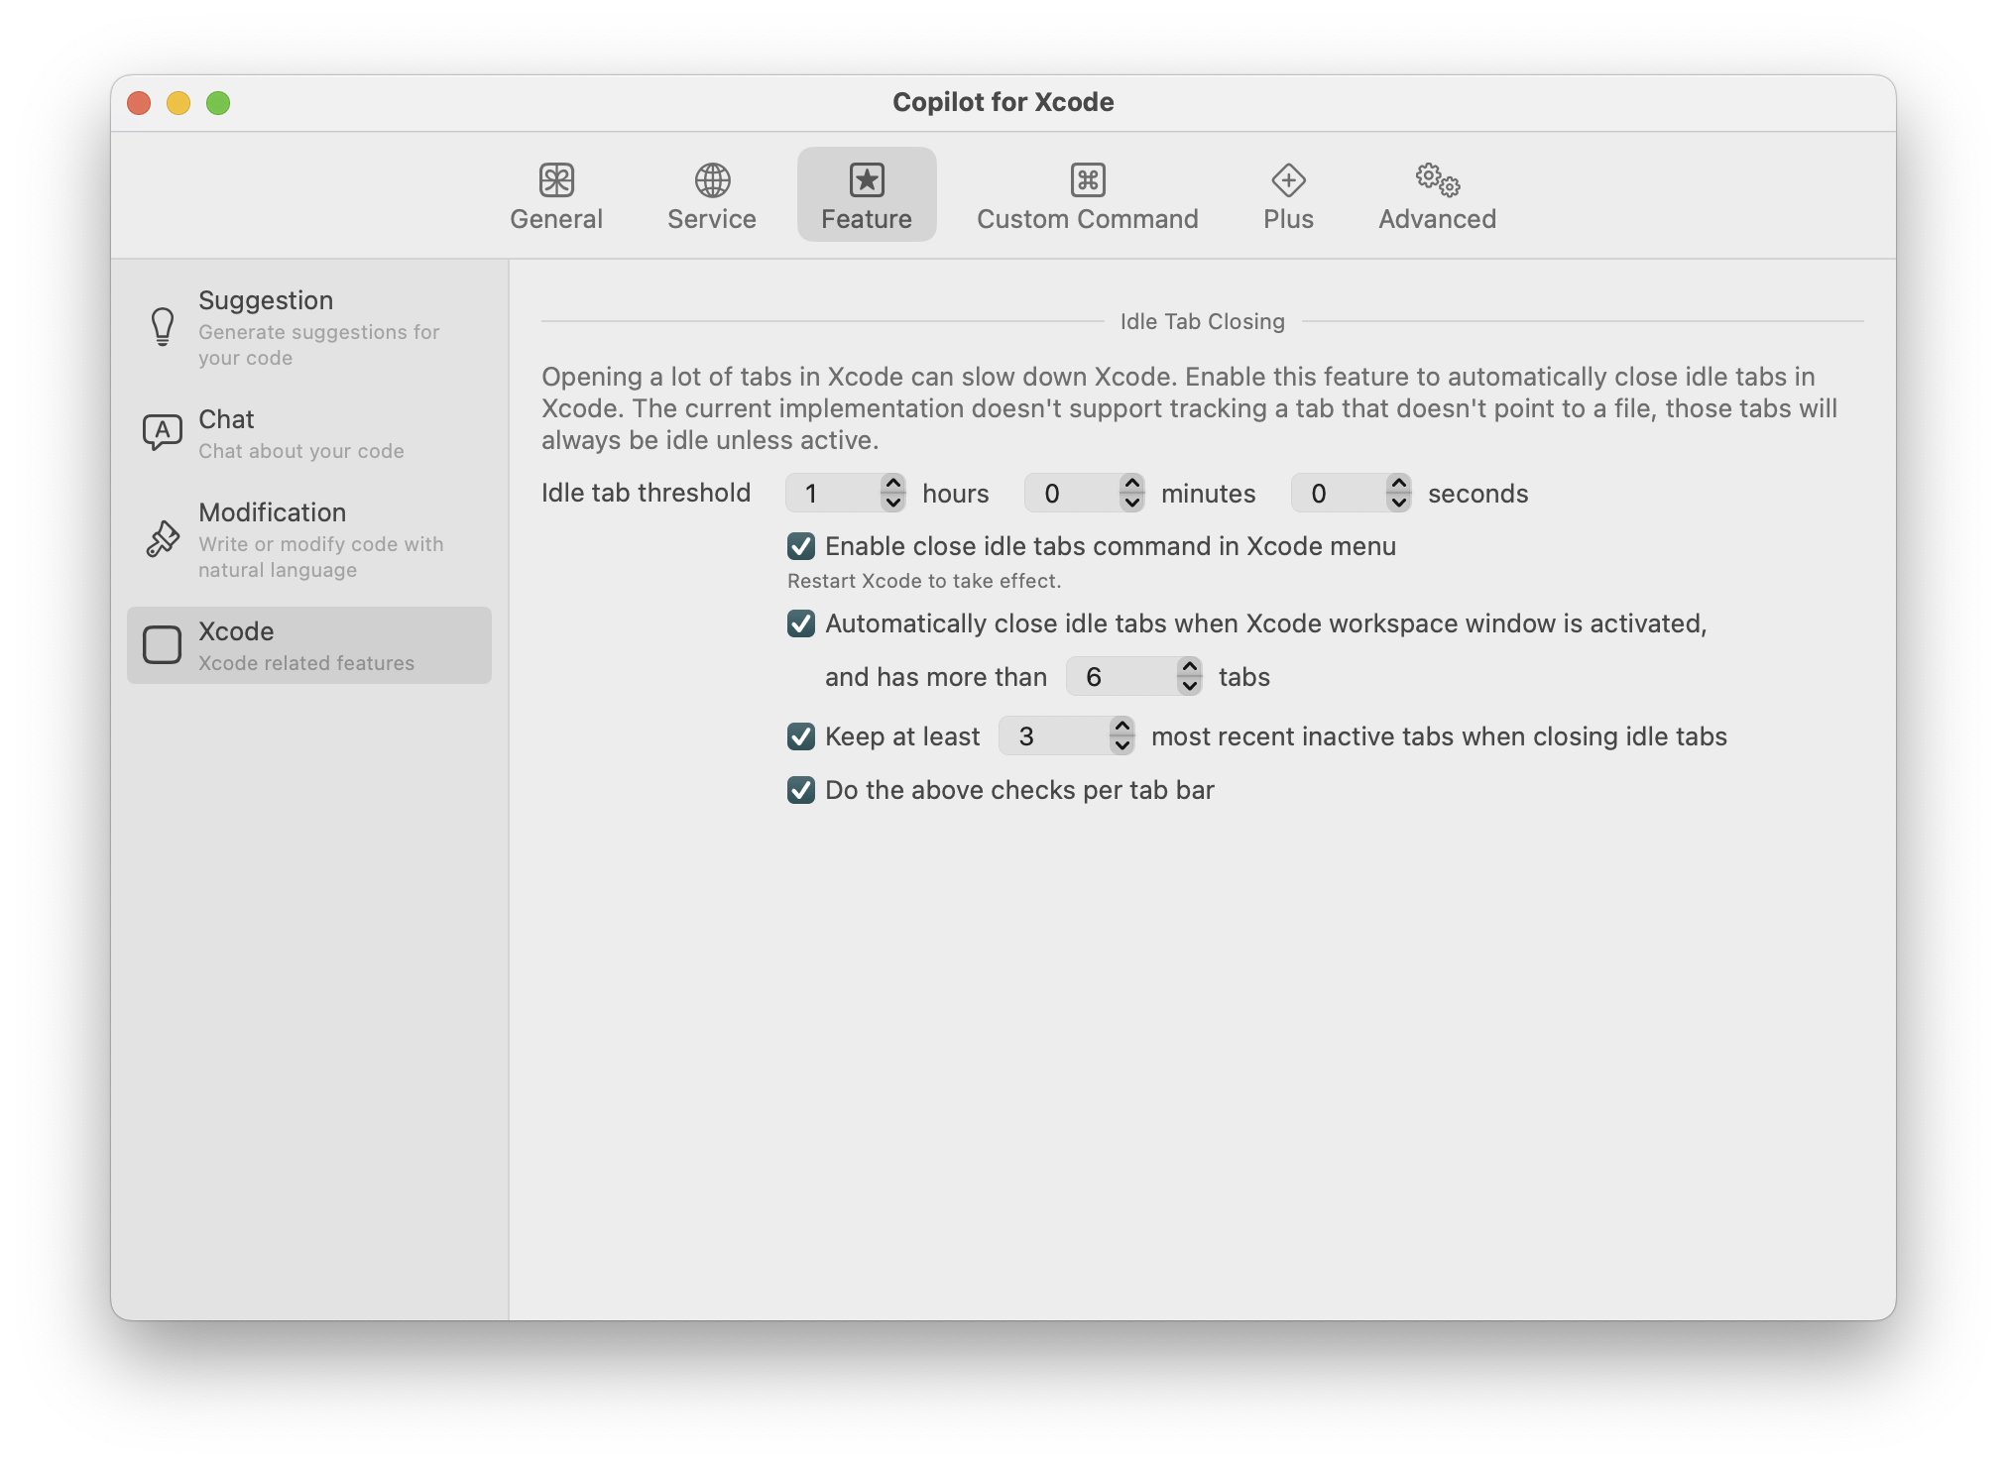Viewport: 2007px width, 1467px height.
Task: Open Advanced settings via the gears icon
Action: pyautogui.click(x=1434, y=181)
